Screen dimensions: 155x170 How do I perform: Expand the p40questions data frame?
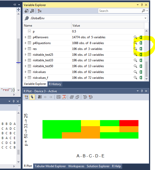pos(25,43)
